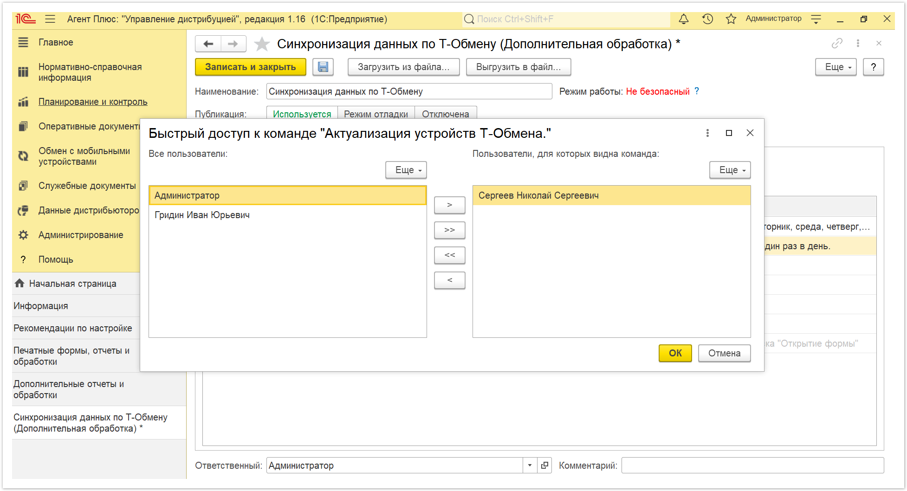
Task: Move selected user right with > button
Action: 450,205
